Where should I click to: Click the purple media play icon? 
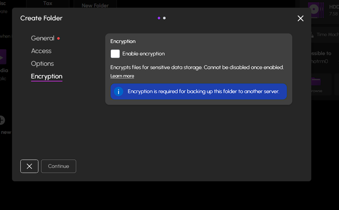click(3, 58)
